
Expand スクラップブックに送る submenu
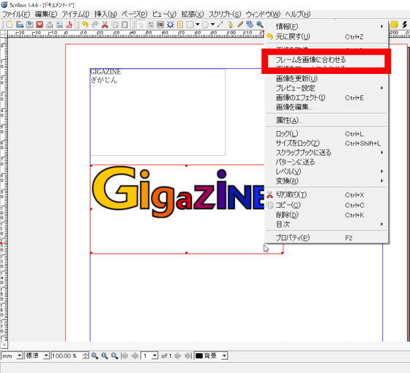(x=326, y=153)
